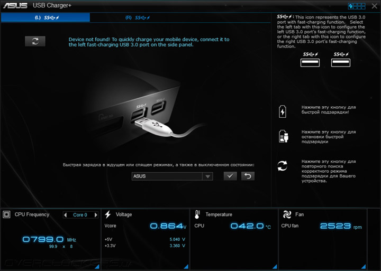Expand the Fan panel corner triangle
The height and width of the screenshot is (271, 381).
[x=364, y=267]
